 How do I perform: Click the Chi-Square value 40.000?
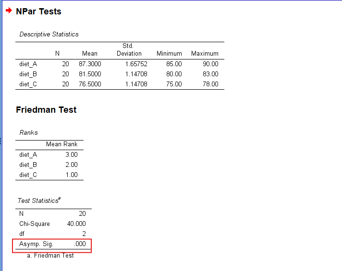[76, 224]
